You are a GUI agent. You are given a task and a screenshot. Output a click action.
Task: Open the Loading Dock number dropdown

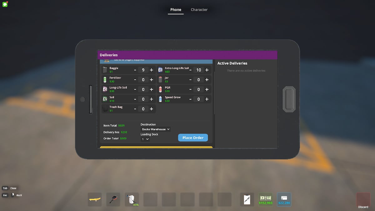coord(145,139)
